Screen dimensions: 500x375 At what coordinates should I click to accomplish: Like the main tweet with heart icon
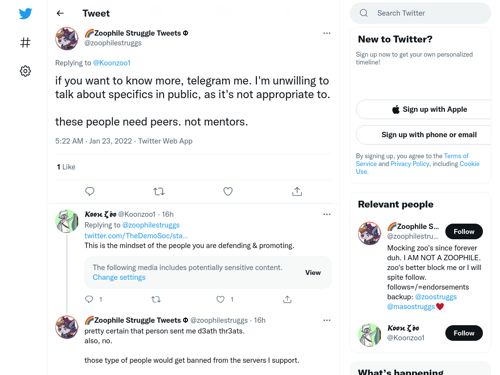pyautogui.click(x=228, y=191)
